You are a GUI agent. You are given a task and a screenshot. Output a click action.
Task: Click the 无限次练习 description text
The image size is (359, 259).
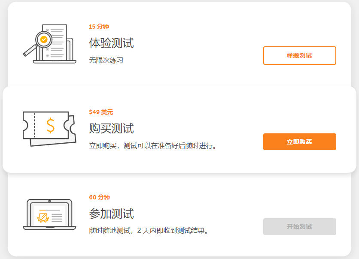(x=106, y=60)
